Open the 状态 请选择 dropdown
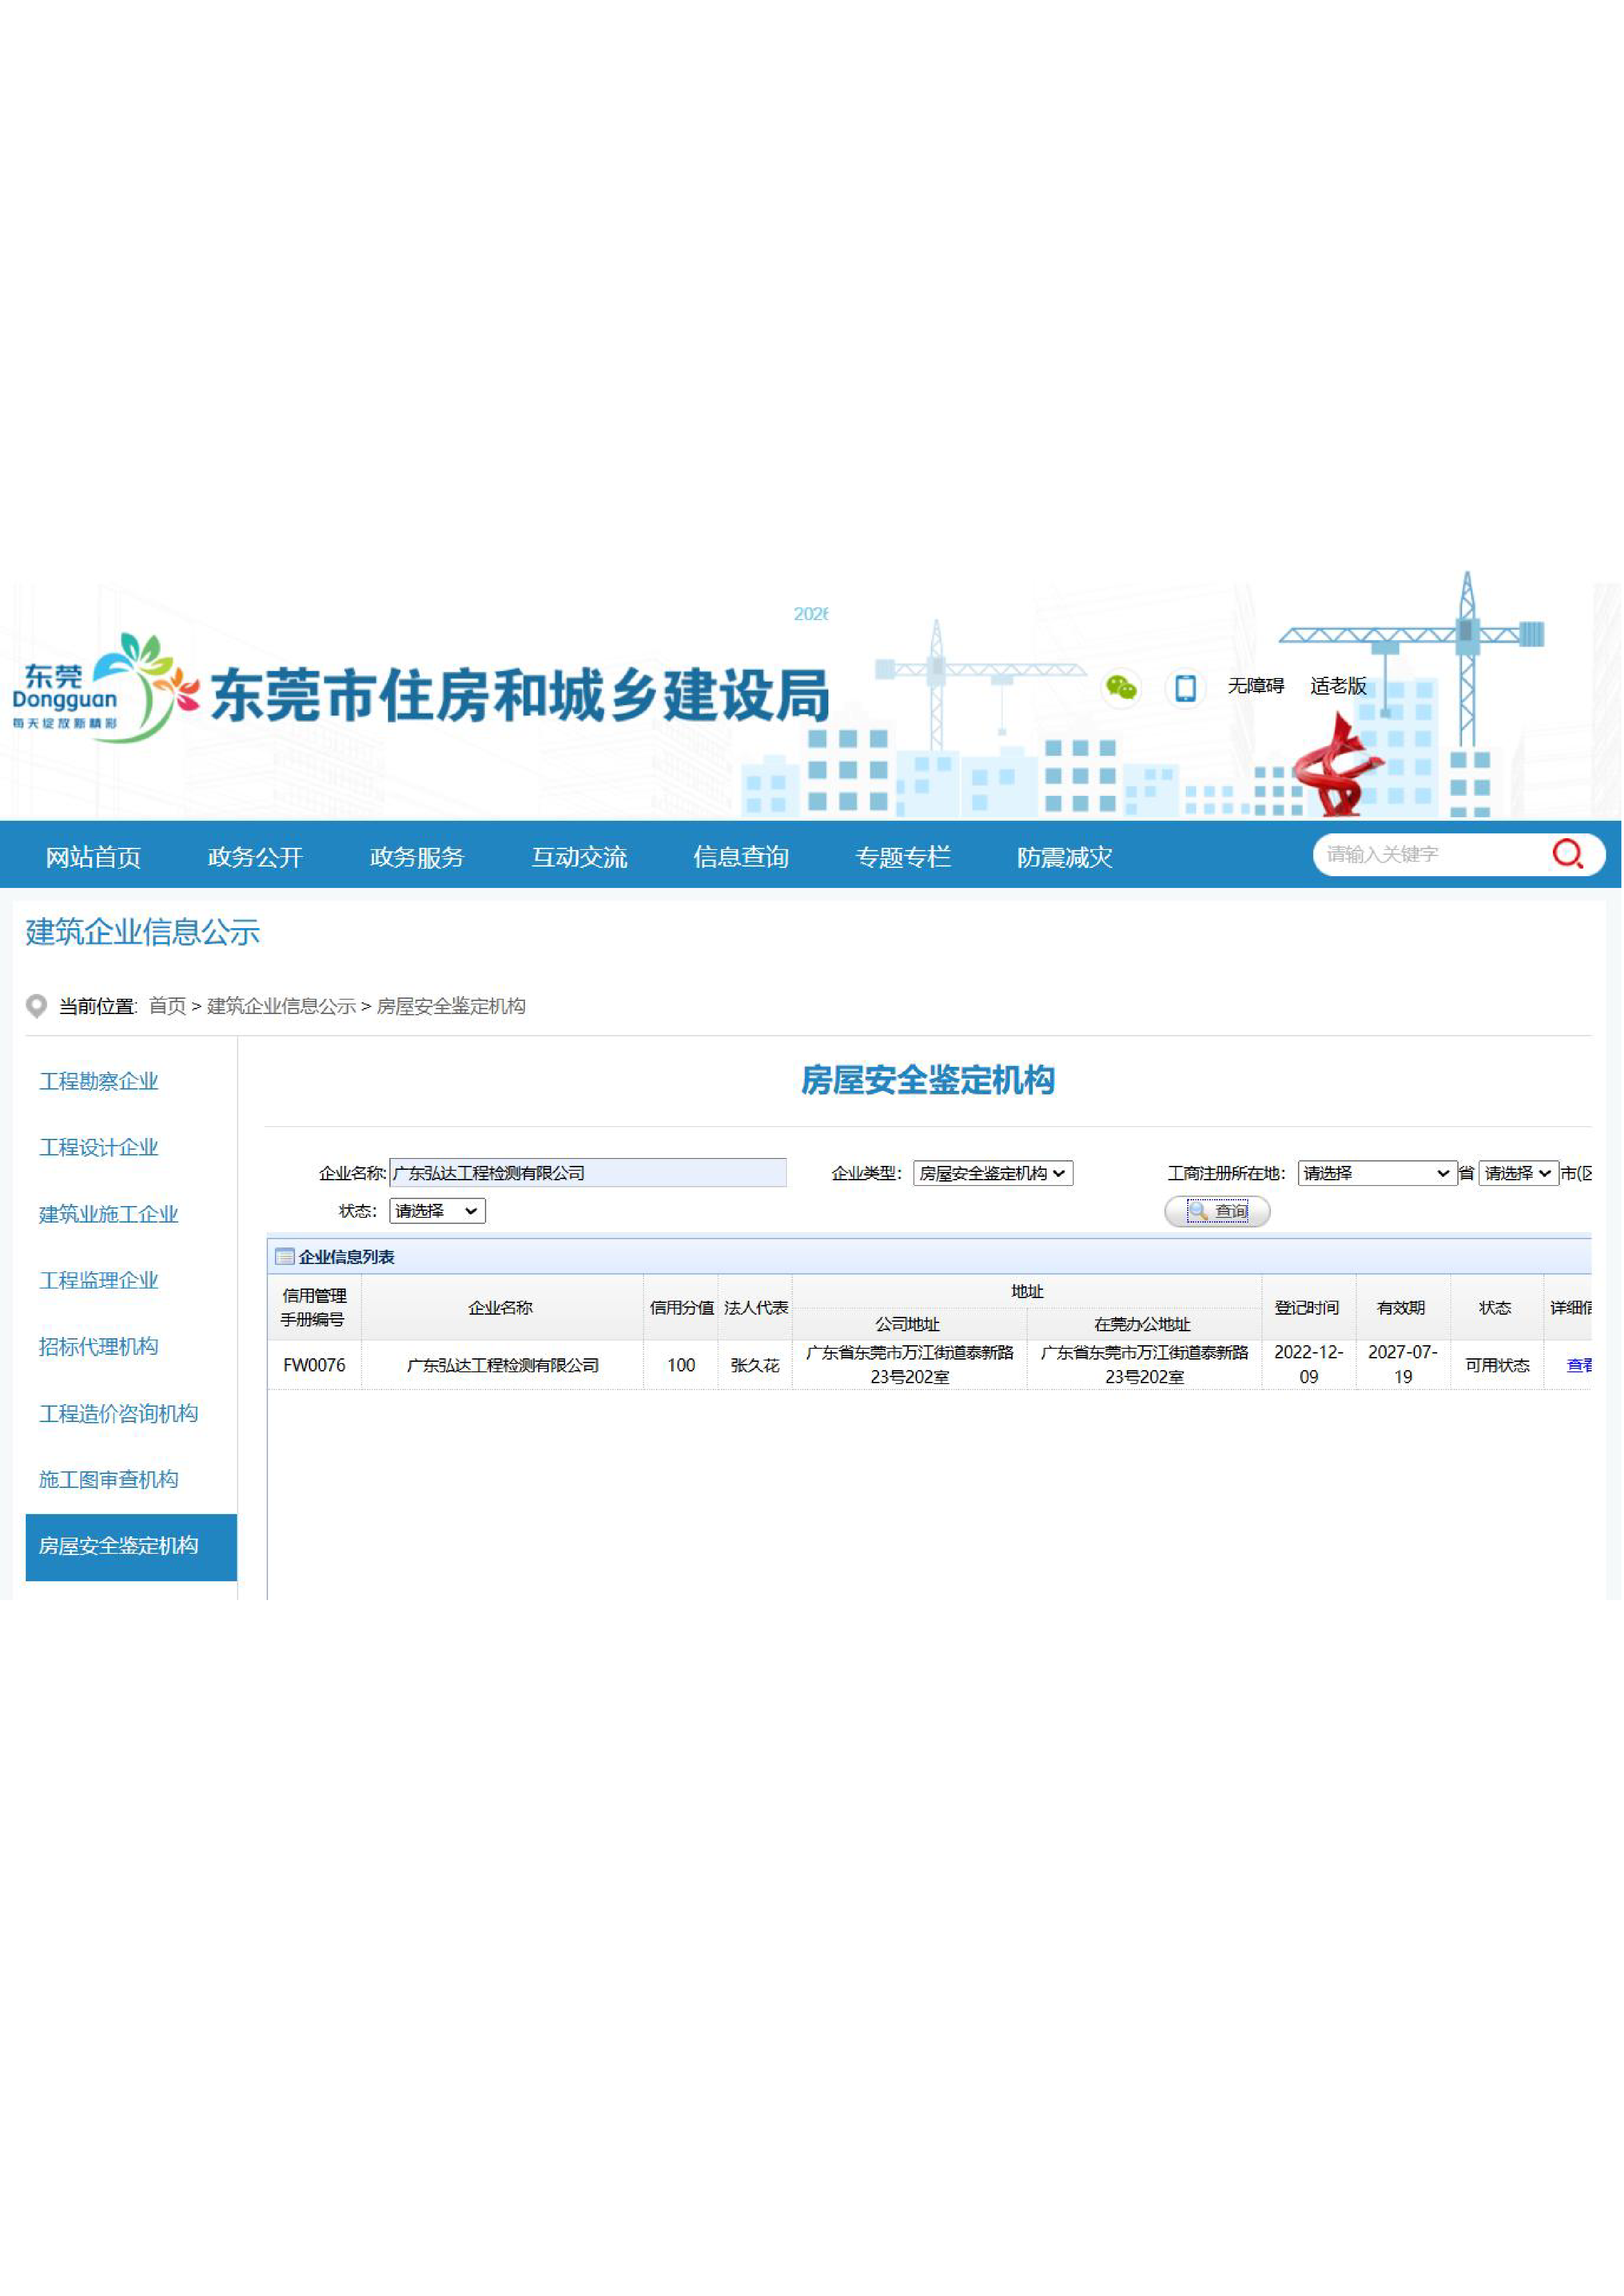The image size is (1624, 2296). [437, 1211]
